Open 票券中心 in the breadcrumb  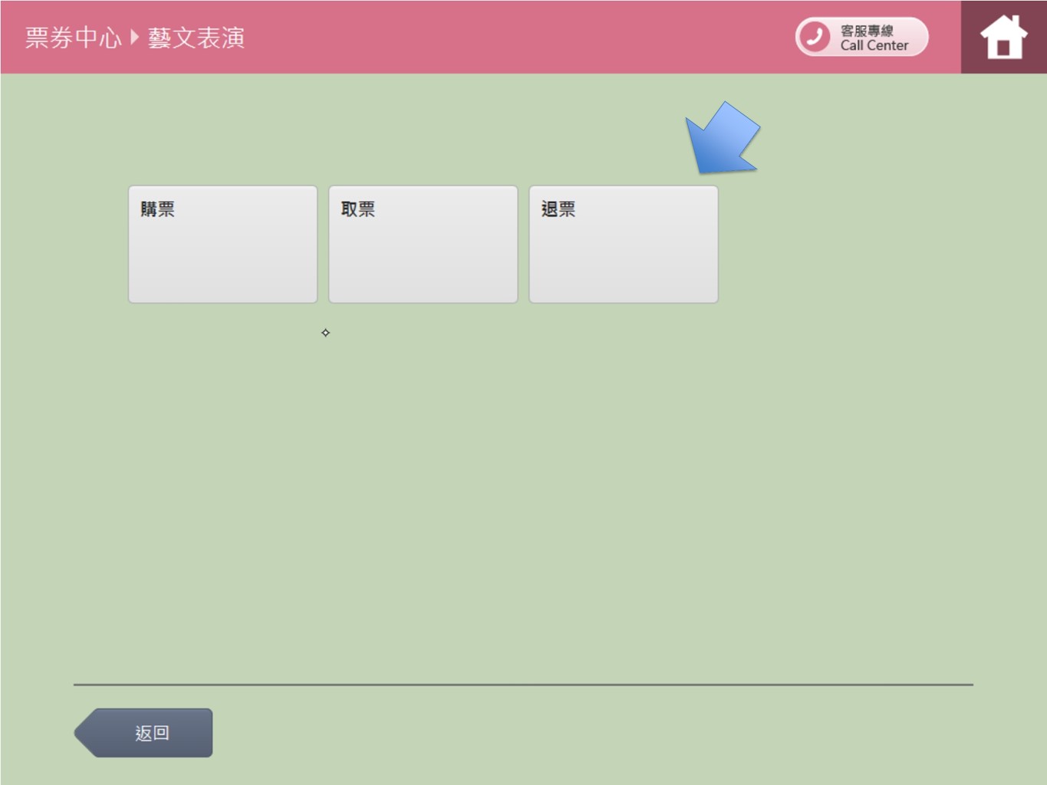(x=73, y=38)
